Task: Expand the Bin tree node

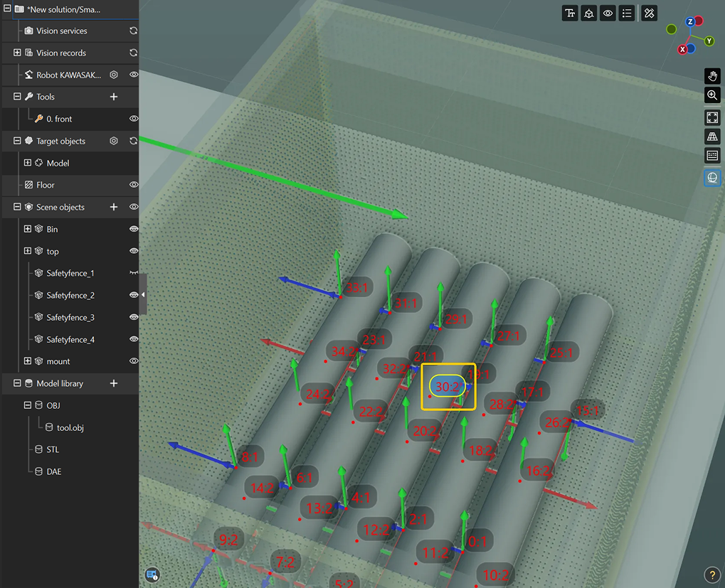Action: (x=28, y=229)
